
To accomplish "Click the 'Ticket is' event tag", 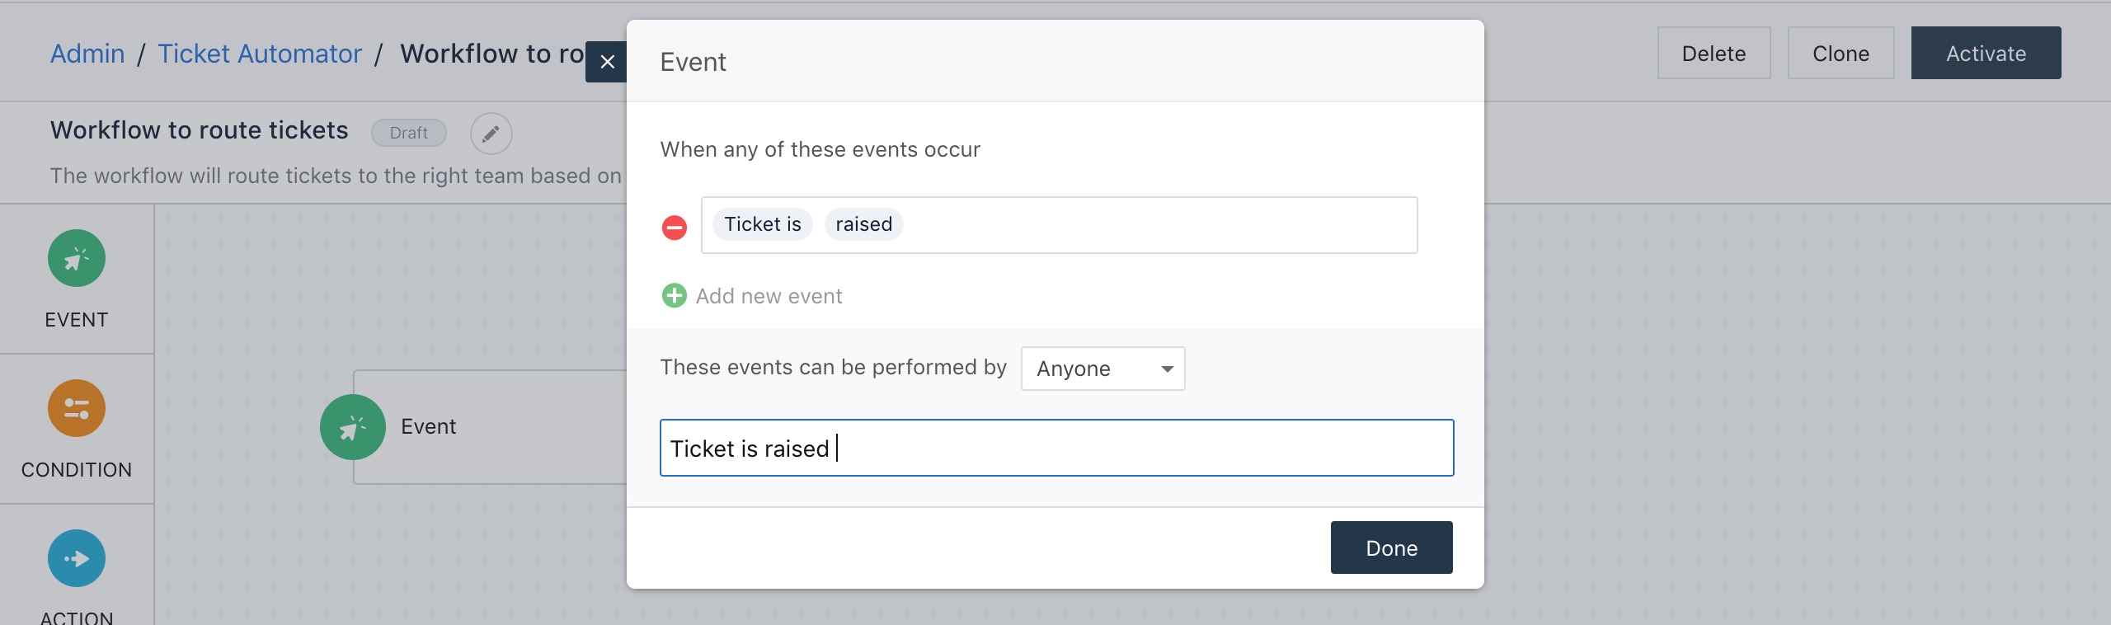I will click(762, 224).
